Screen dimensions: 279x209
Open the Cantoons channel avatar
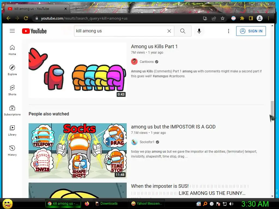(134, 62)
